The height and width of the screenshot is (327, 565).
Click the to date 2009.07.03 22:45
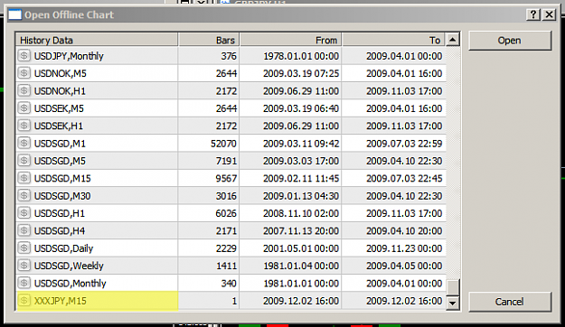404,179
